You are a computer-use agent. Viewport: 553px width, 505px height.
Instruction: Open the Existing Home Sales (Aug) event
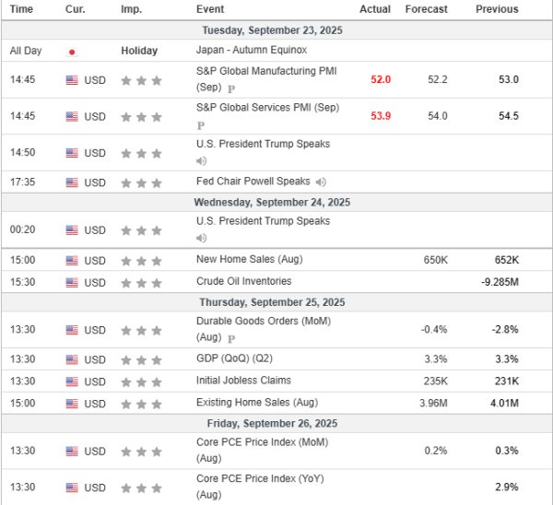coord(255,403)
